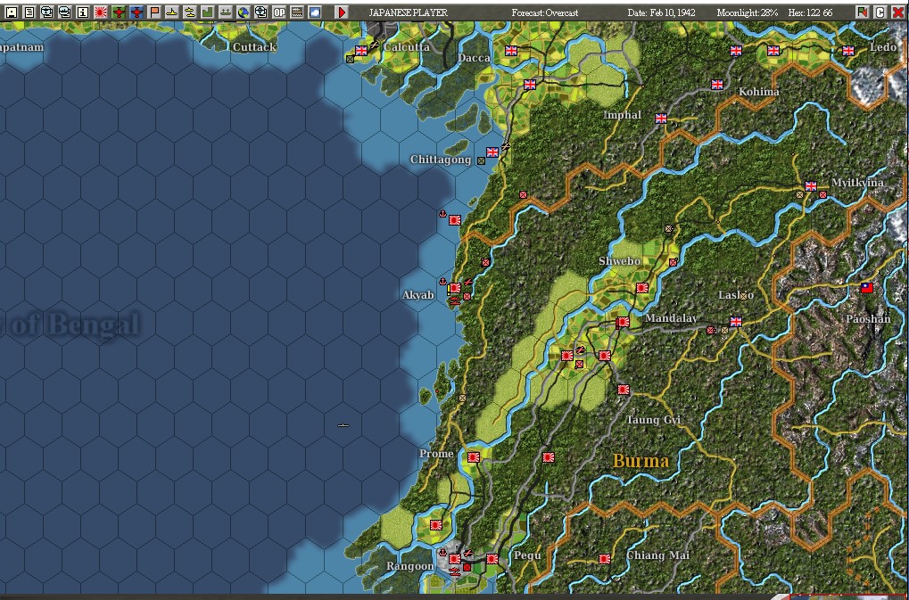Viewport: 909px width, 600px height.
Task: Click the Kohima city label
Action: (759, 92)
